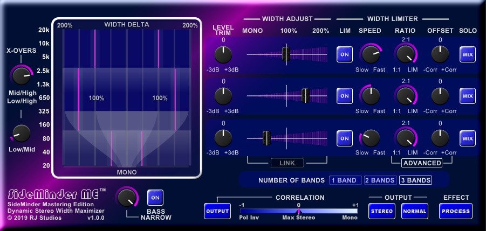This screenshot has height=231, width=486.
Task: Click the NUMBER OF BANDS label
Action: [x=292, y=180]
